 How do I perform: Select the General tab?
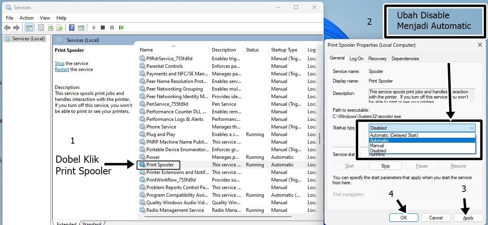pos(337,58)
